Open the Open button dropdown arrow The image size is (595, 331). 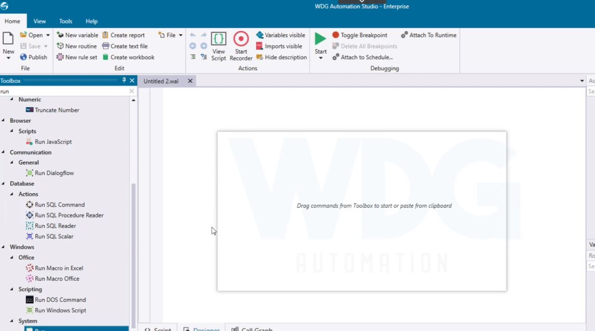[x=48, y=35]
